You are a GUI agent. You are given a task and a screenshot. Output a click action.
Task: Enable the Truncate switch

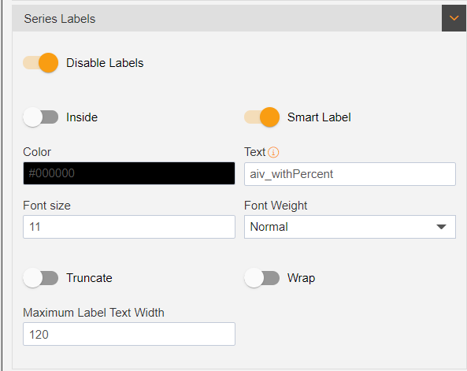tap(40, 278)
